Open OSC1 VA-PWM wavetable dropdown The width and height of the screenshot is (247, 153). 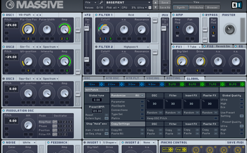click(x=26, y=15)
